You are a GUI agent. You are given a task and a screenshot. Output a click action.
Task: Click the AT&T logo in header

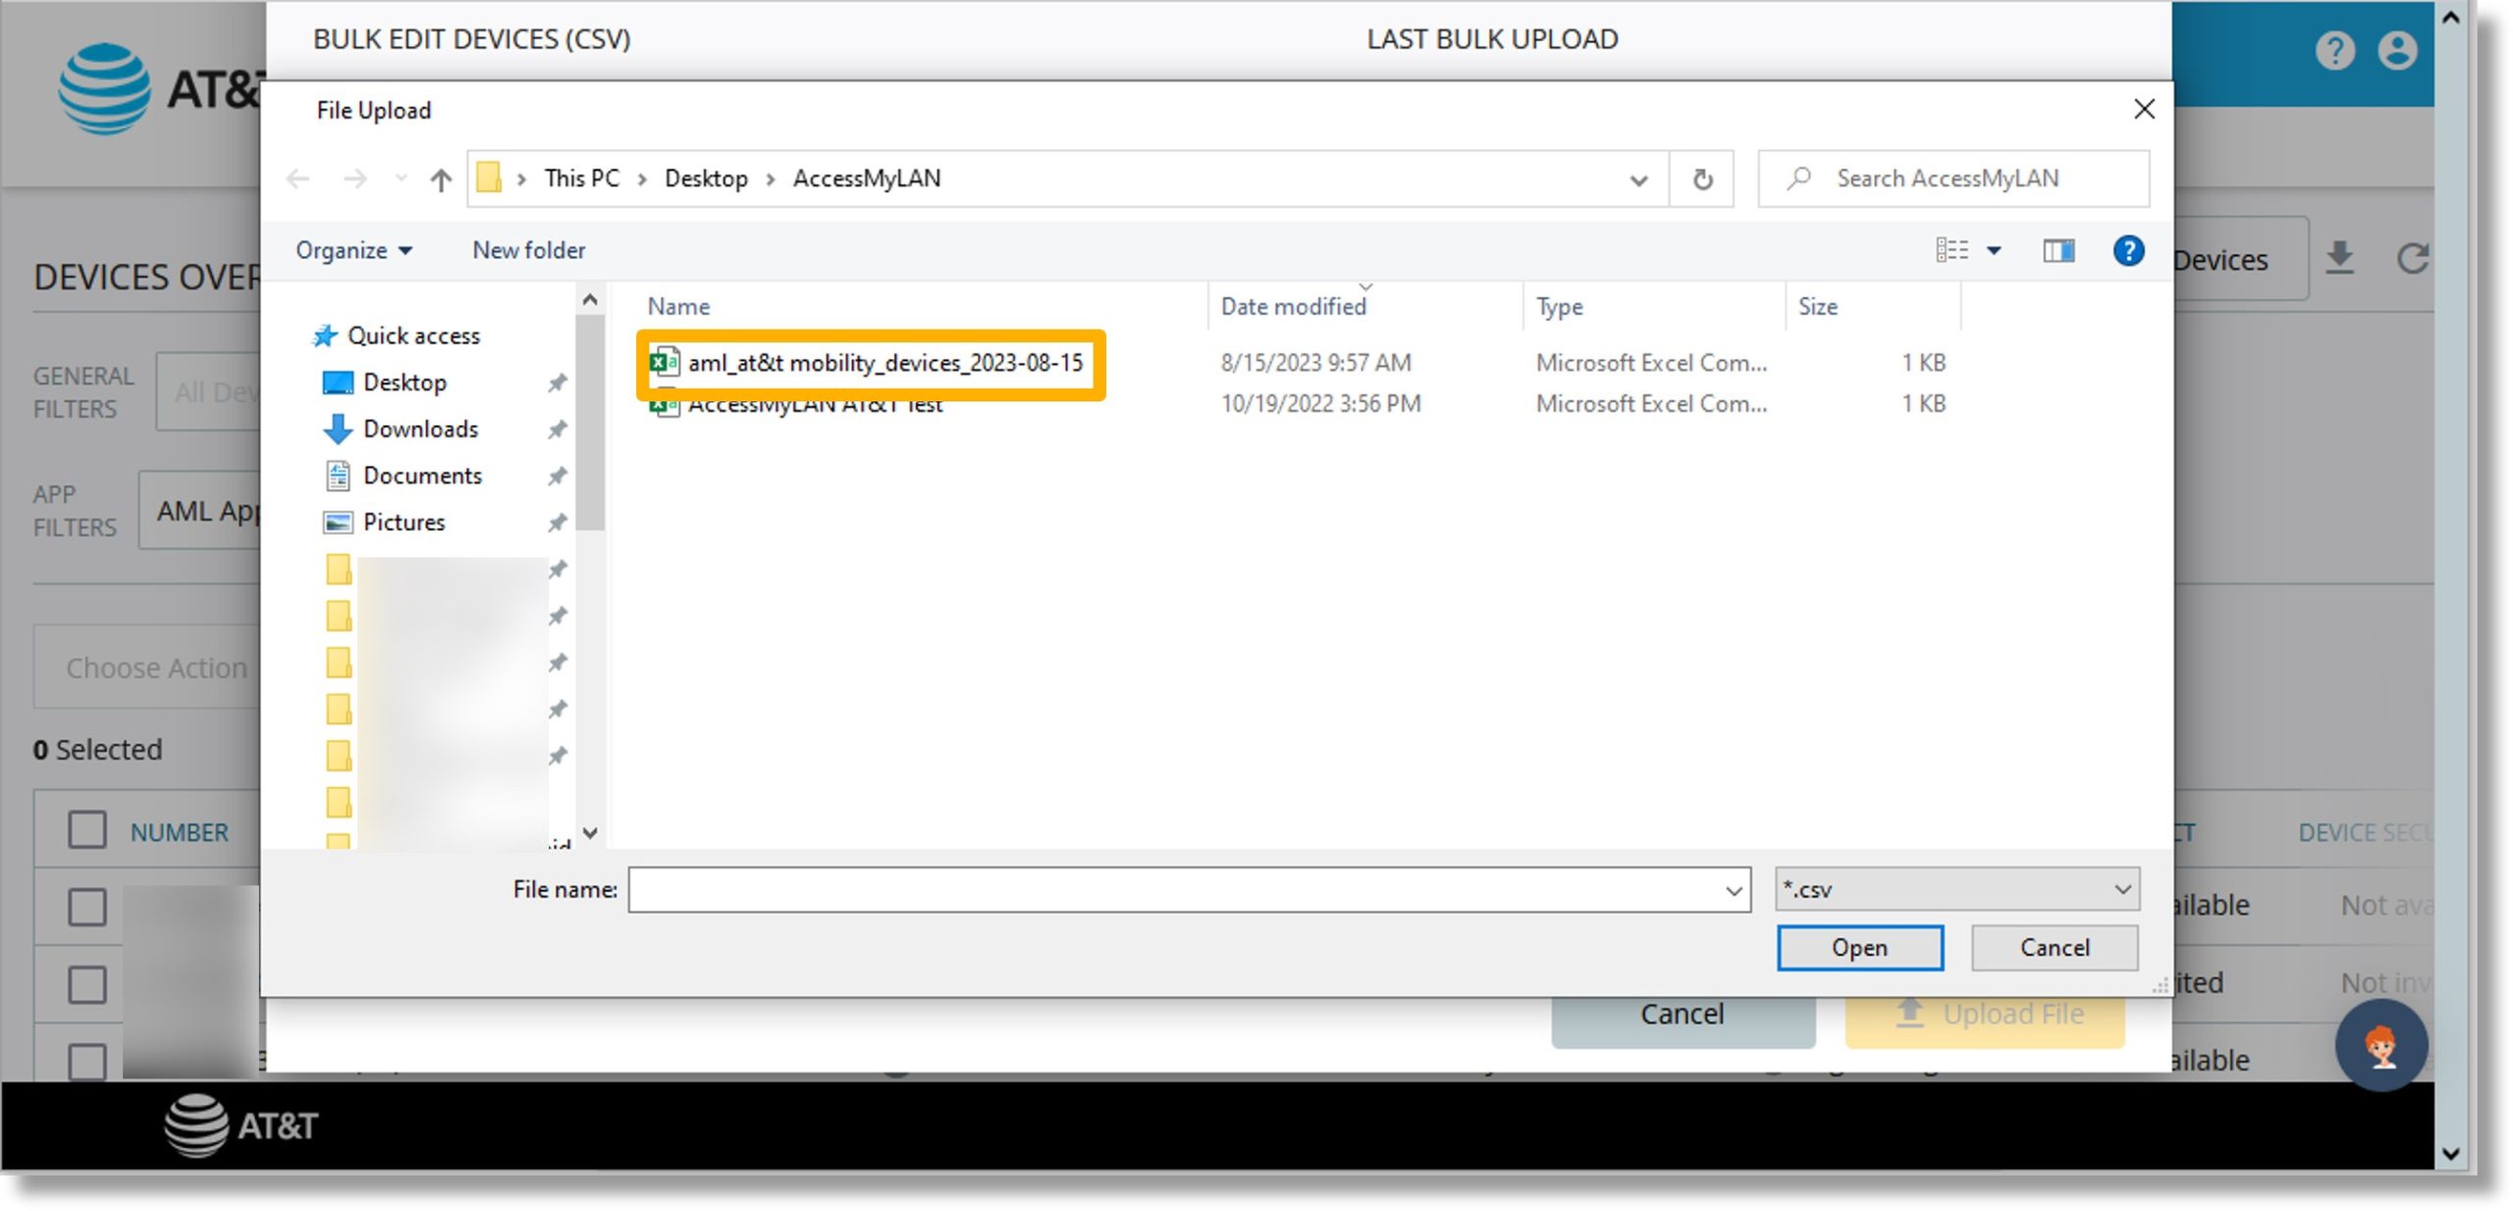[157, 89]
